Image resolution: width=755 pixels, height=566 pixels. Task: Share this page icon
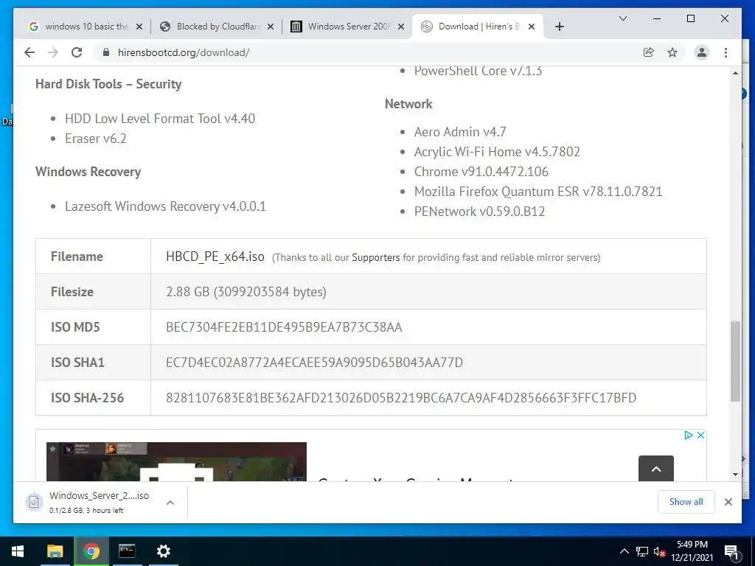(x=649, y=52)
